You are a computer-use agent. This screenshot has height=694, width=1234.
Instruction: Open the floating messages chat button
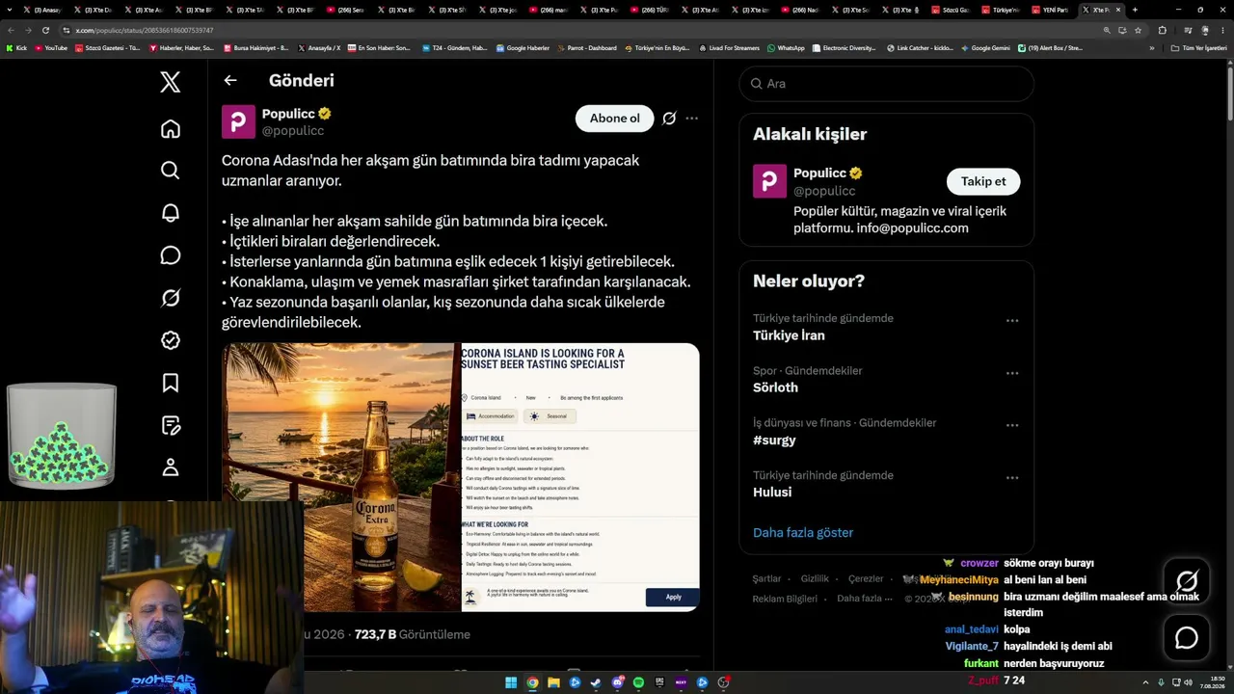[1187, 638]
